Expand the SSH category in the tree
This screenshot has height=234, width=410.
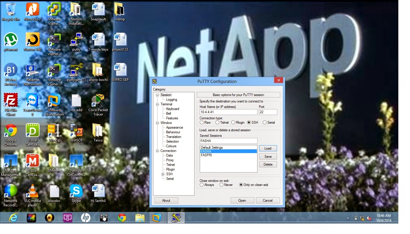point(163,174)
